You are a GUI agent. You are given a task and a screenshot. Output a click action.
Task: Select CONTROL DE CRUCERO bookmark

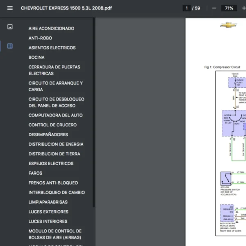click(52, 125)
